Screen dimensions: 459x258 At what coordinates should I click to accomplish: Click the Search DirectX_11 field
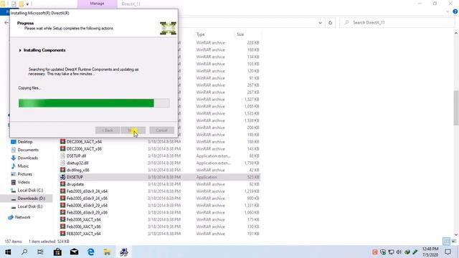pos(397,22)
